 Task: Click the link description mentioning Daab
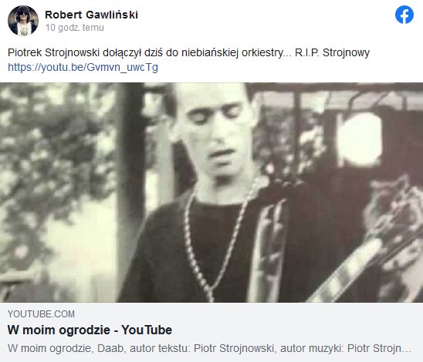click(209, 348)
